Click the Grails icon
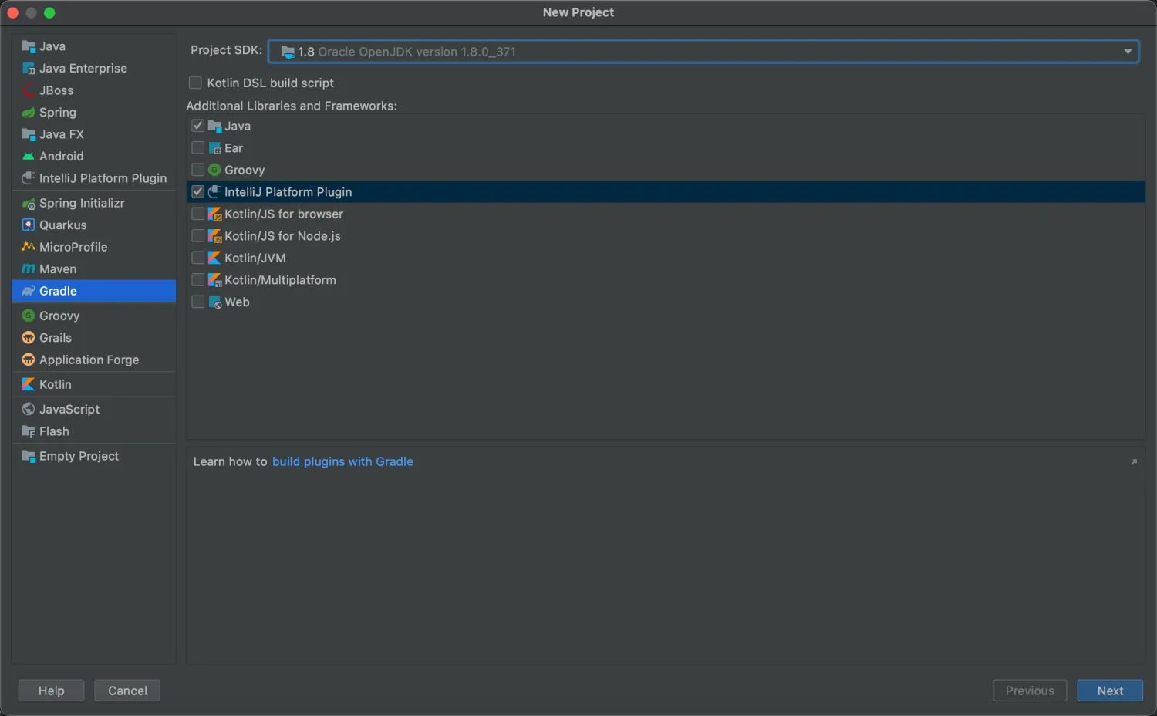The image size is (1157, 716). 29,338
